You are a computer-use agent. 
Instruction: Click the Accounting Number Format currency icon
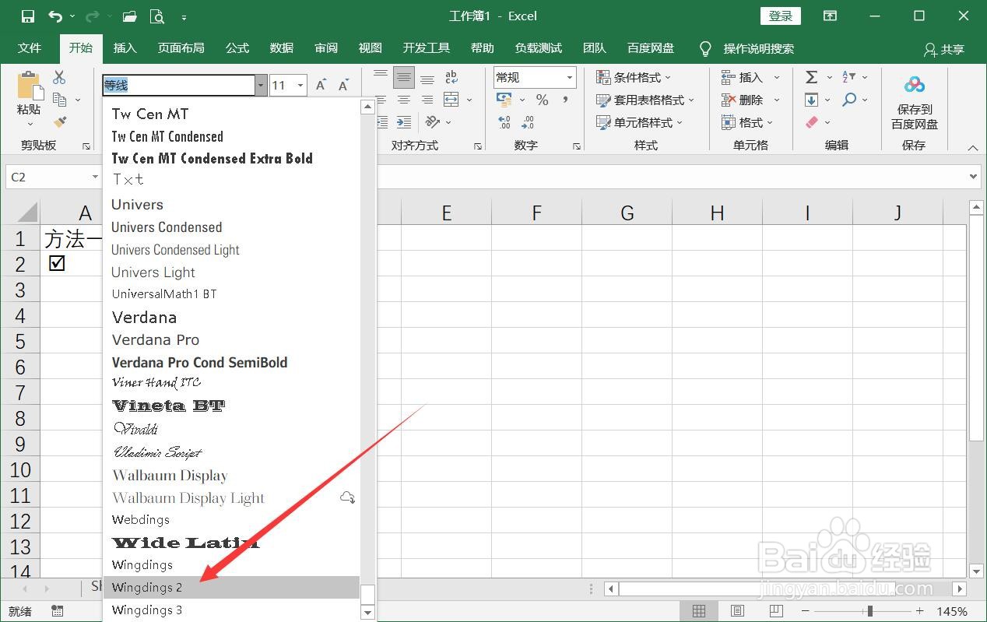click(504, 100)
